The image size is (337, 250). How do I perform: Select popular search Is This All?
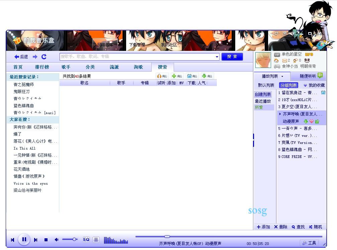click(x=24, y=148)
